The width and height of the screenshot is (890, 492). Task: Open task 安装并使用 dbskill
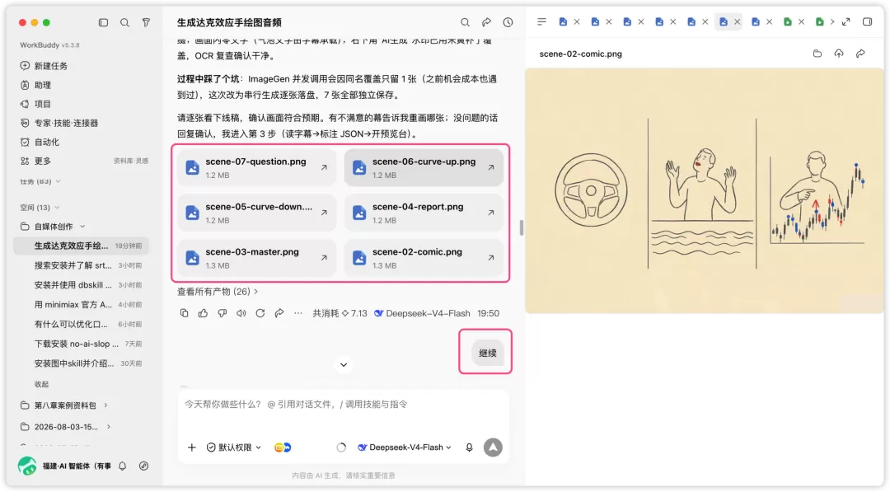point(81,285)
